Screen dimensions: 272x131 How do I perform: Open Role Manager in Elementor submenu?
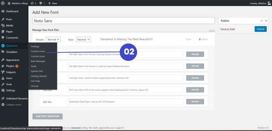tap(38, 61)
